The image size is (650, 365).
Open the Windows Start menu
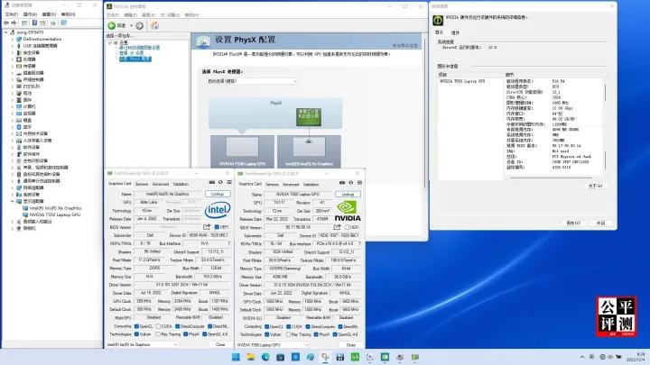pyautogui.click(x=237, y=358)
